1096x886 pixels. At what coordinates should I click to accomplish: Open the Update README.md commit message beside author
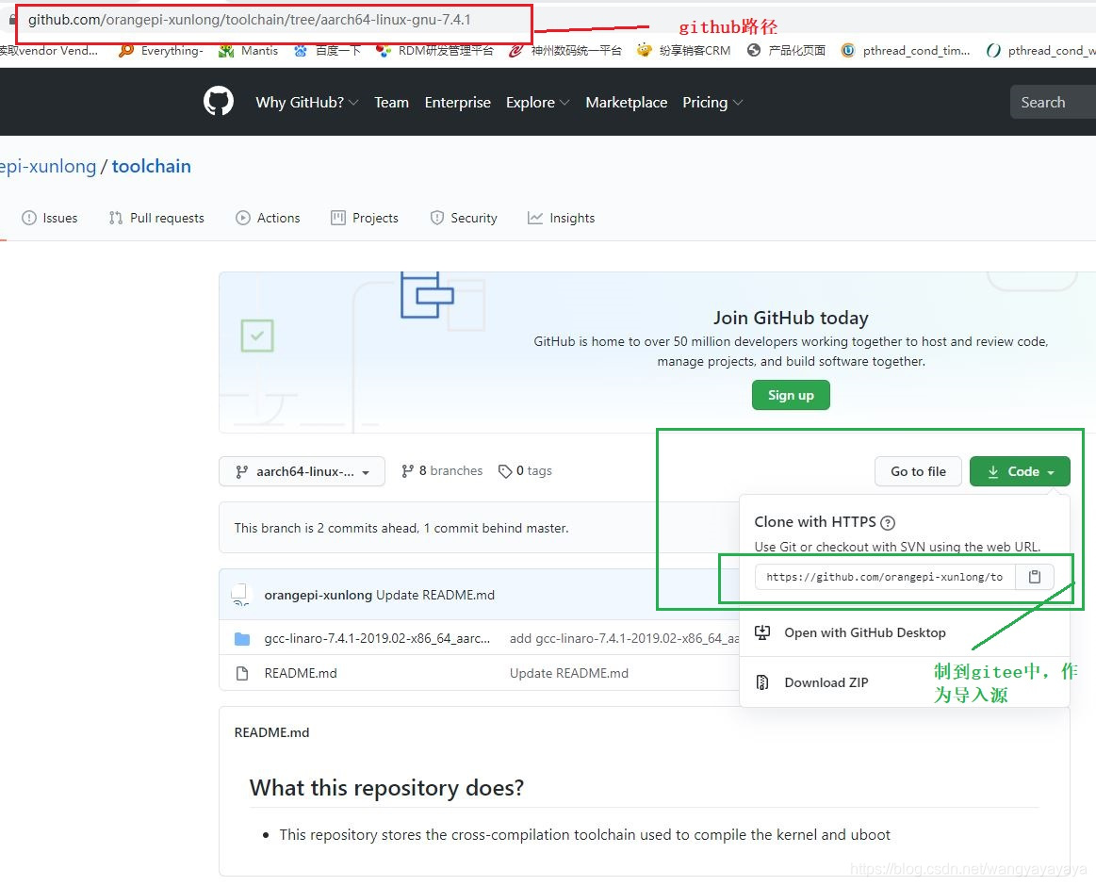pyautogui.click(x=435, y=595)
